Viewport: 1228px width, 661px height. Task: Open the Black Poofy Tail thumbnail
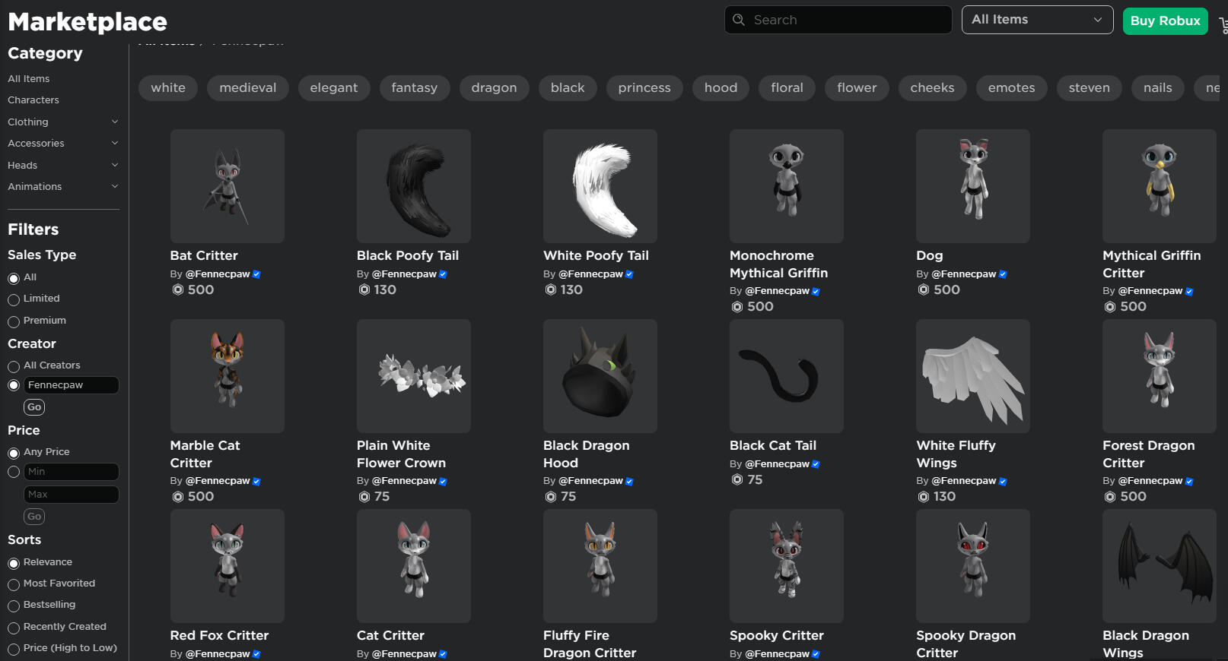[414, 186]
